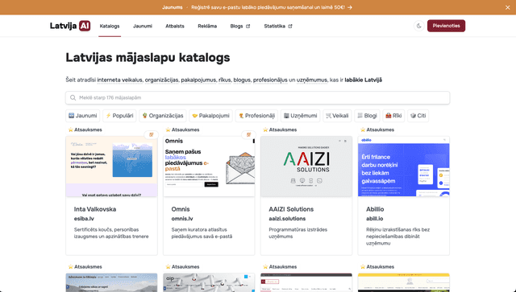Focus the website search field

pos(258,98)
